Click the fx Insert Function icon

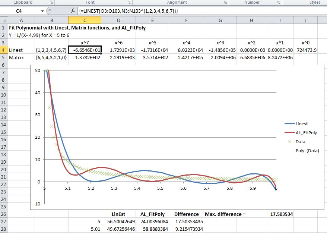[73, 11]
